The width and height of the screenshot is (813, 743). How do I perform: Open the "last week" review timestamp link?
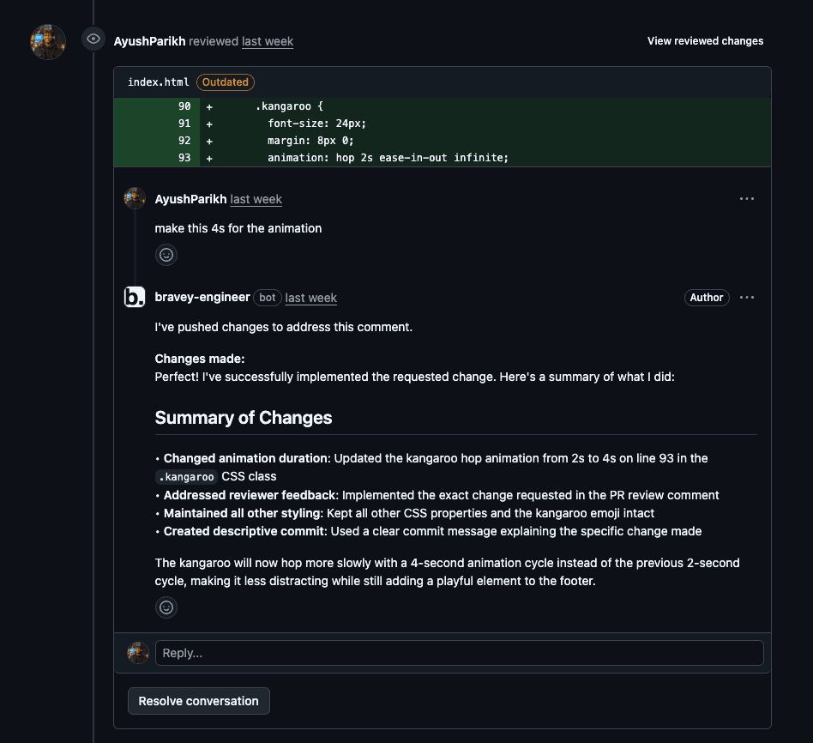click(x=267, y=40)
